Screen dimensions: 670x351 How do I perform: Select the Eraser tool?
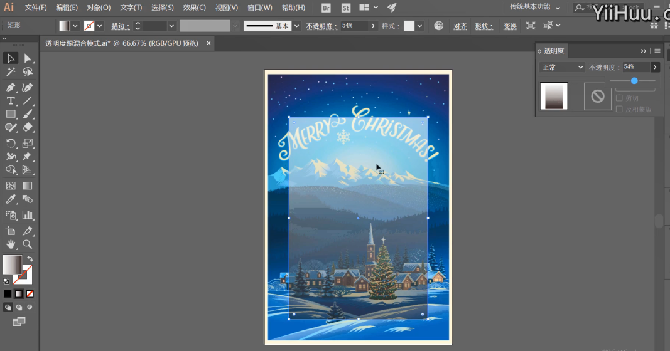(x=28, y=127)
